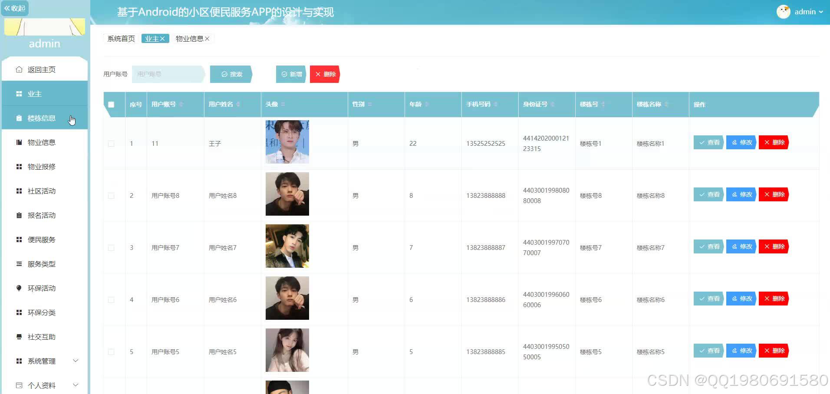830x394 pixels.
Task: Sort table by 楼栋号 column arrows
Action: (603, 104)
